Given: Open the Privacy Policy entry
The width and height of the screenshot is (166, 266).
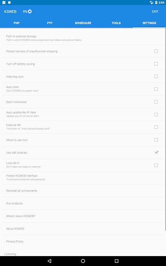Looking at the screenshot, I should coord(83,241).
